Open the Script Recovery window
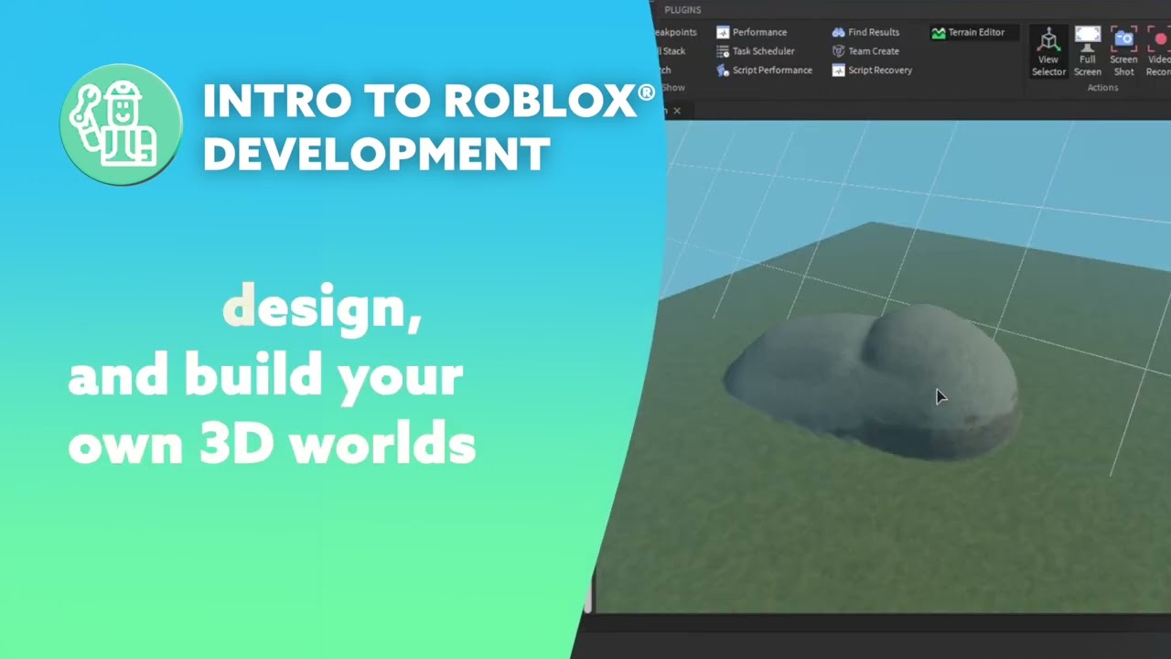This screenshot has width=1171, height=659. click(872, 70)
